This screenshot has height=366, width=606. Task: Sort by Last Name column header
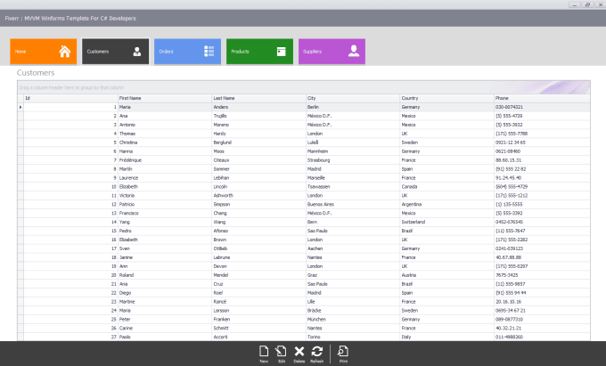[x=259, y=98]
